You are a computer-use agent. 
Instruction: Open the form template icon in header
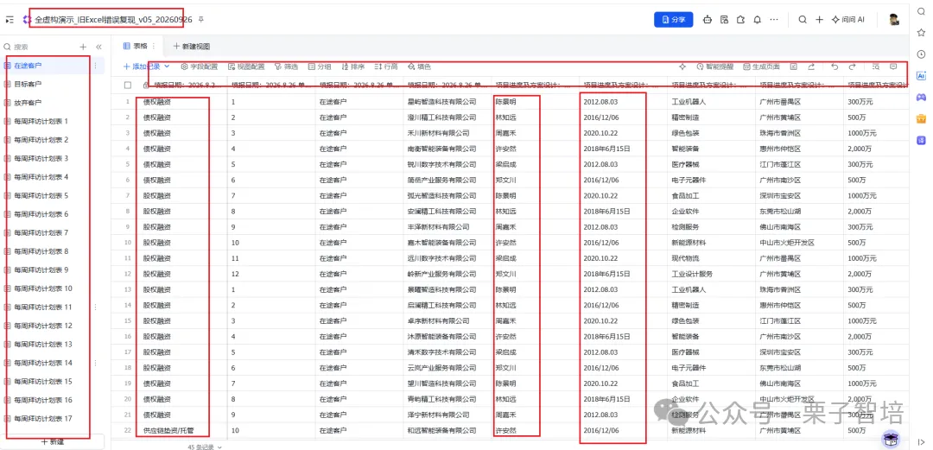point(724,20)
